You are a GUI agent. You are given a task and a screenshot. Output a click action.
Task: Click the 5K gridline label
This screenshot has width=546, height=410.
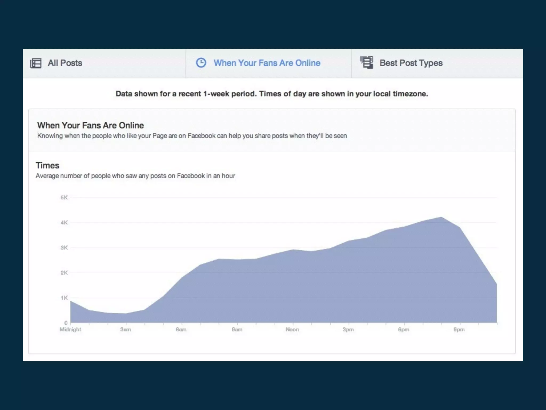(x=64, y=198)
